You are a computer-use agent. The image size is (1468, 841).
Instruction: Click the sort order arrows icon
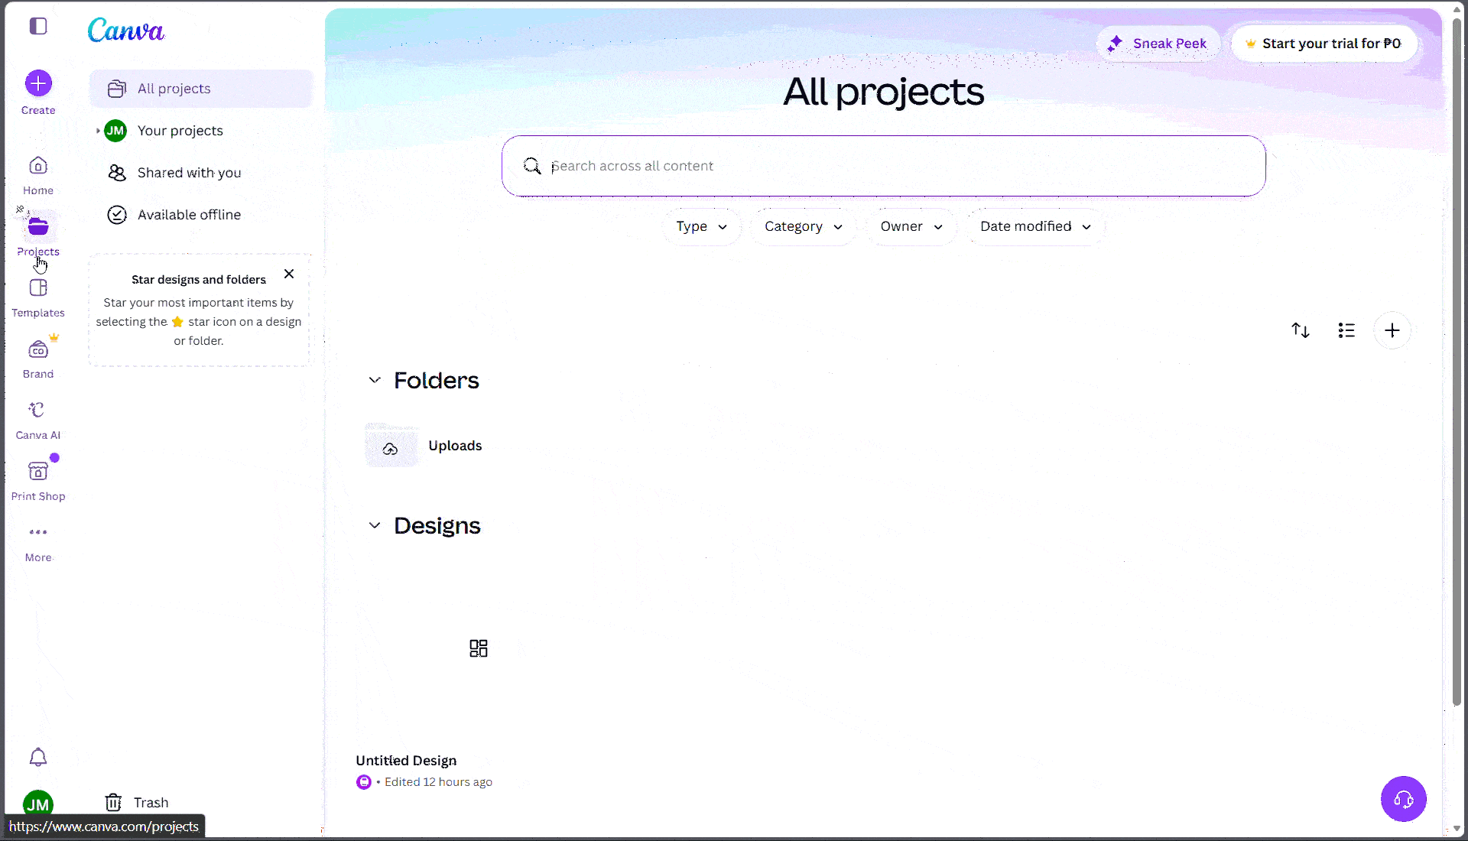[1301, 330]
